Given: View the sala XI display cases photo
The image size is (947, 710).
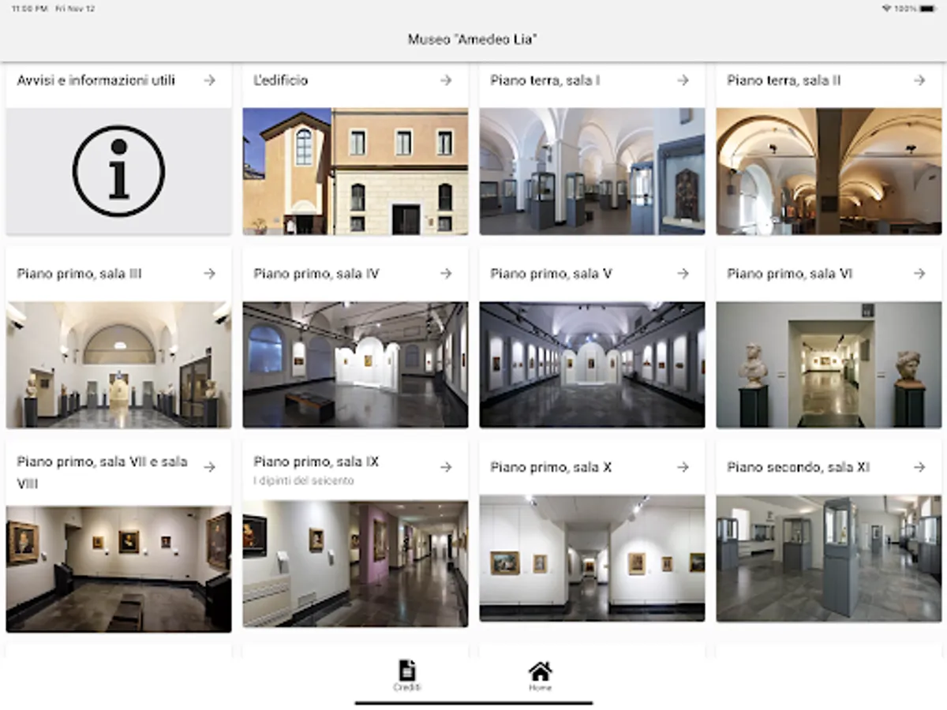Looking at the screenshot, I should pos(829,559).
